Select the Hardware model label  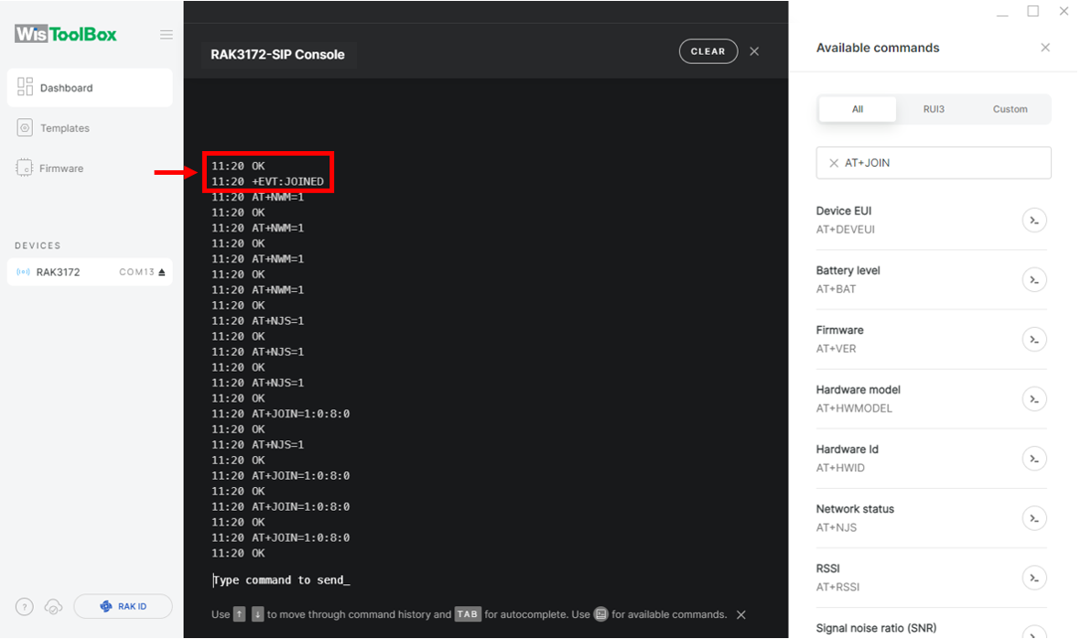point(859,390)
